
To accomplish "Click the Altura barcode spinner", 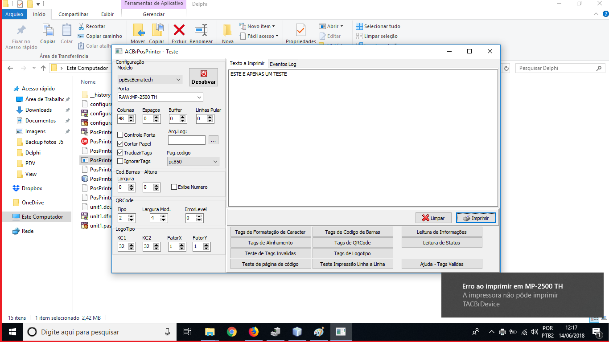I will (152, 187).
